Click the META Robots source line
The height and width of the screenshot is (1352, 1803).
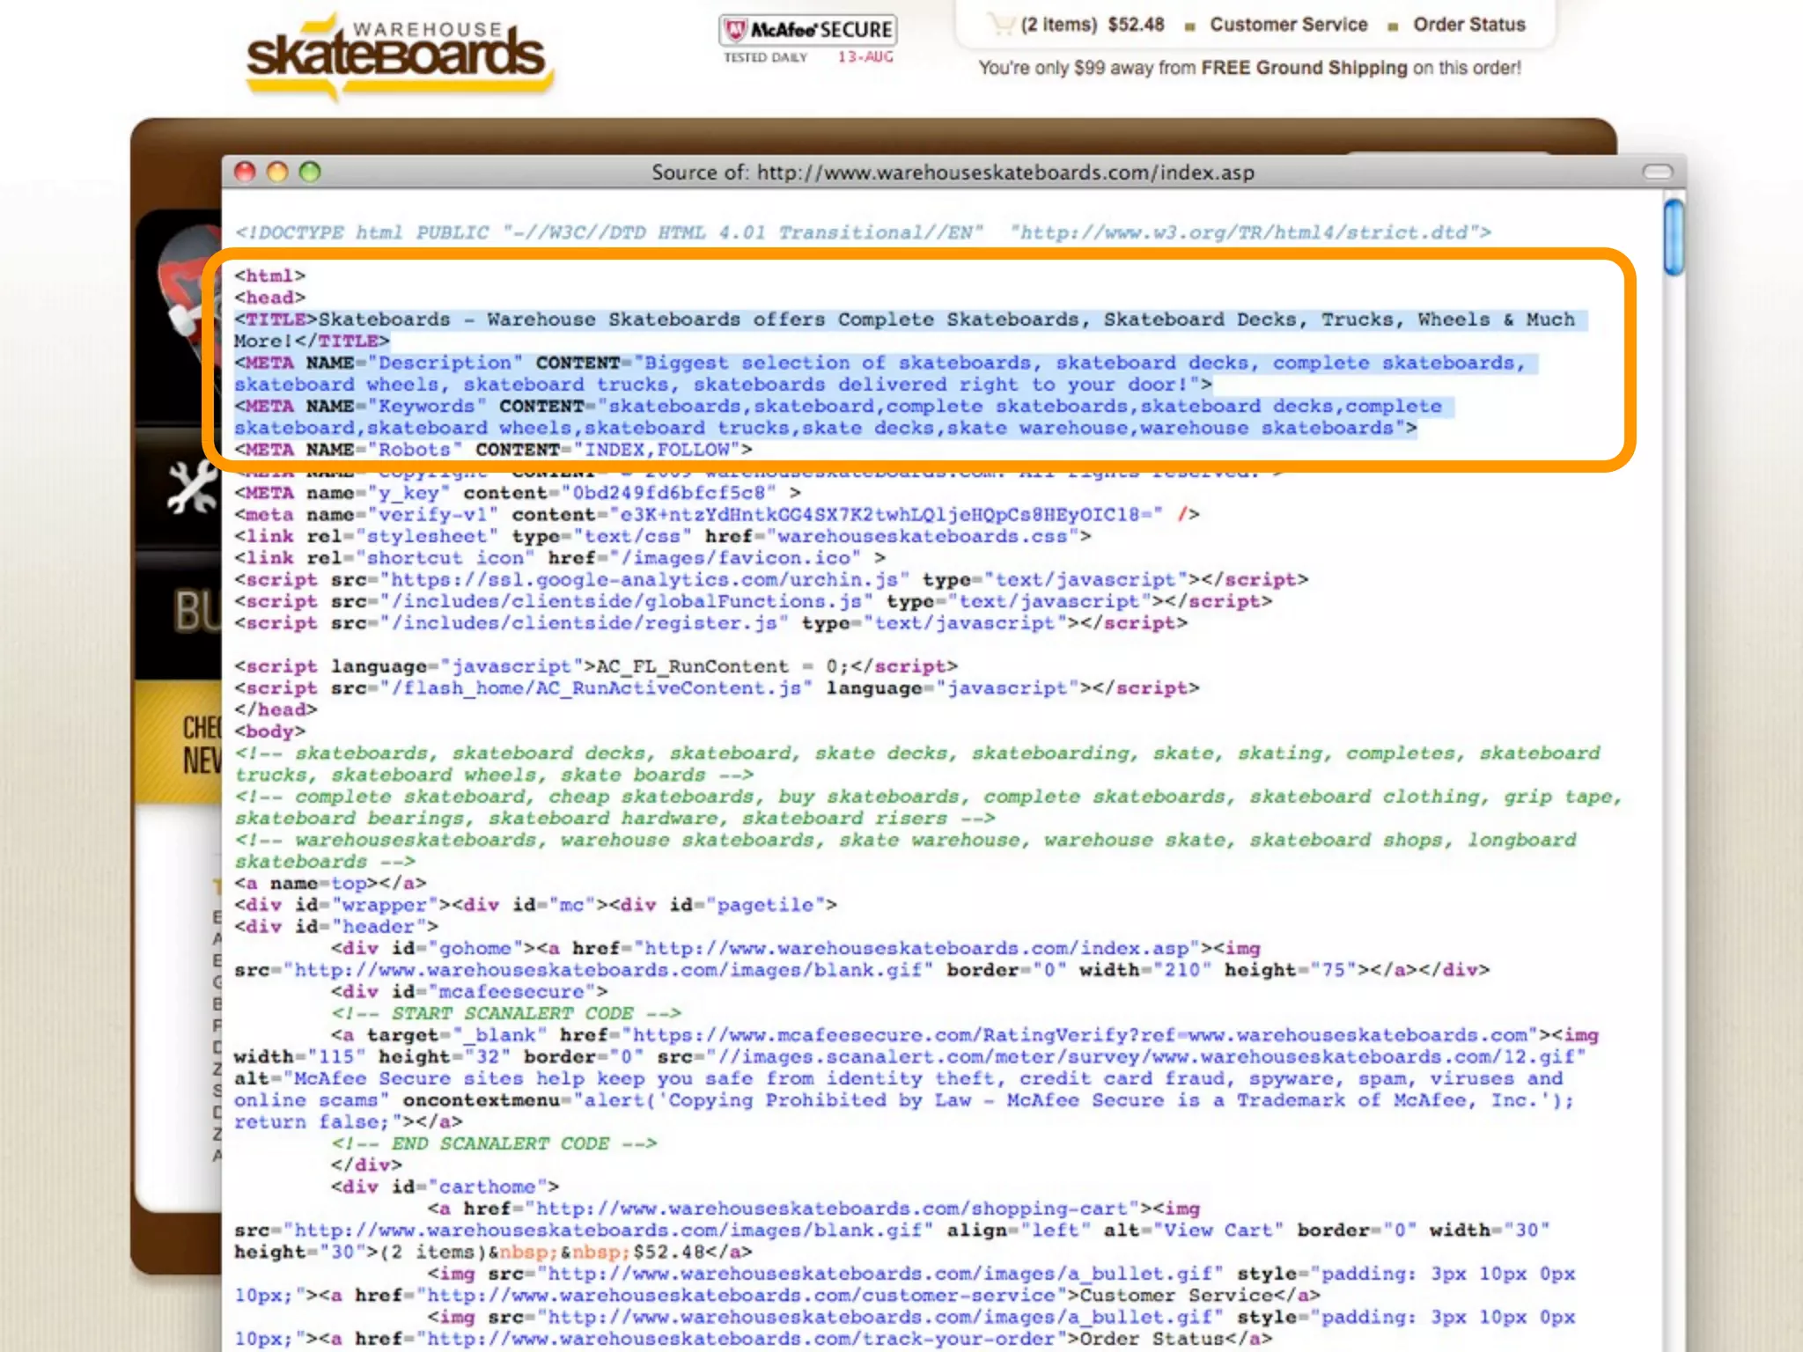pos(493,450)
